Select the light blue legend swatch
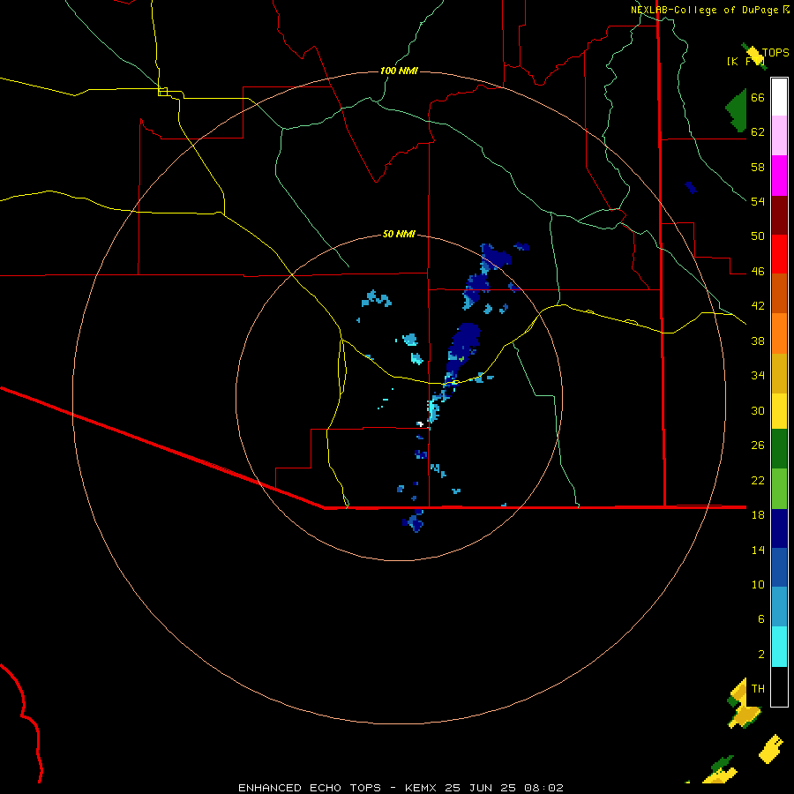Screen dimensions: 794x794 (x=779, y=607)
